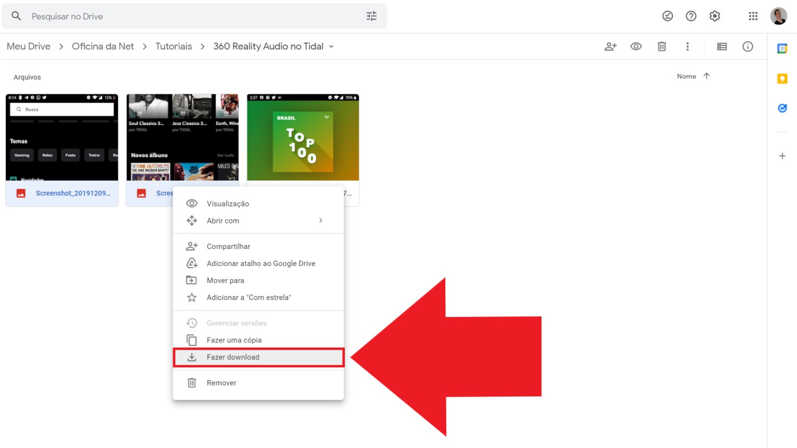
Task: Click the trash toolbar icon
Action: pyautogui.click(x=662, y=46)
